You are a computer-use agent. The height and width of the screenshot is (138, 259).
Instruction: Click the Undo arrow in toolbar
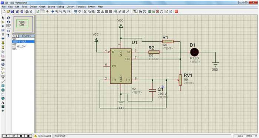click(x=75, y=11)
